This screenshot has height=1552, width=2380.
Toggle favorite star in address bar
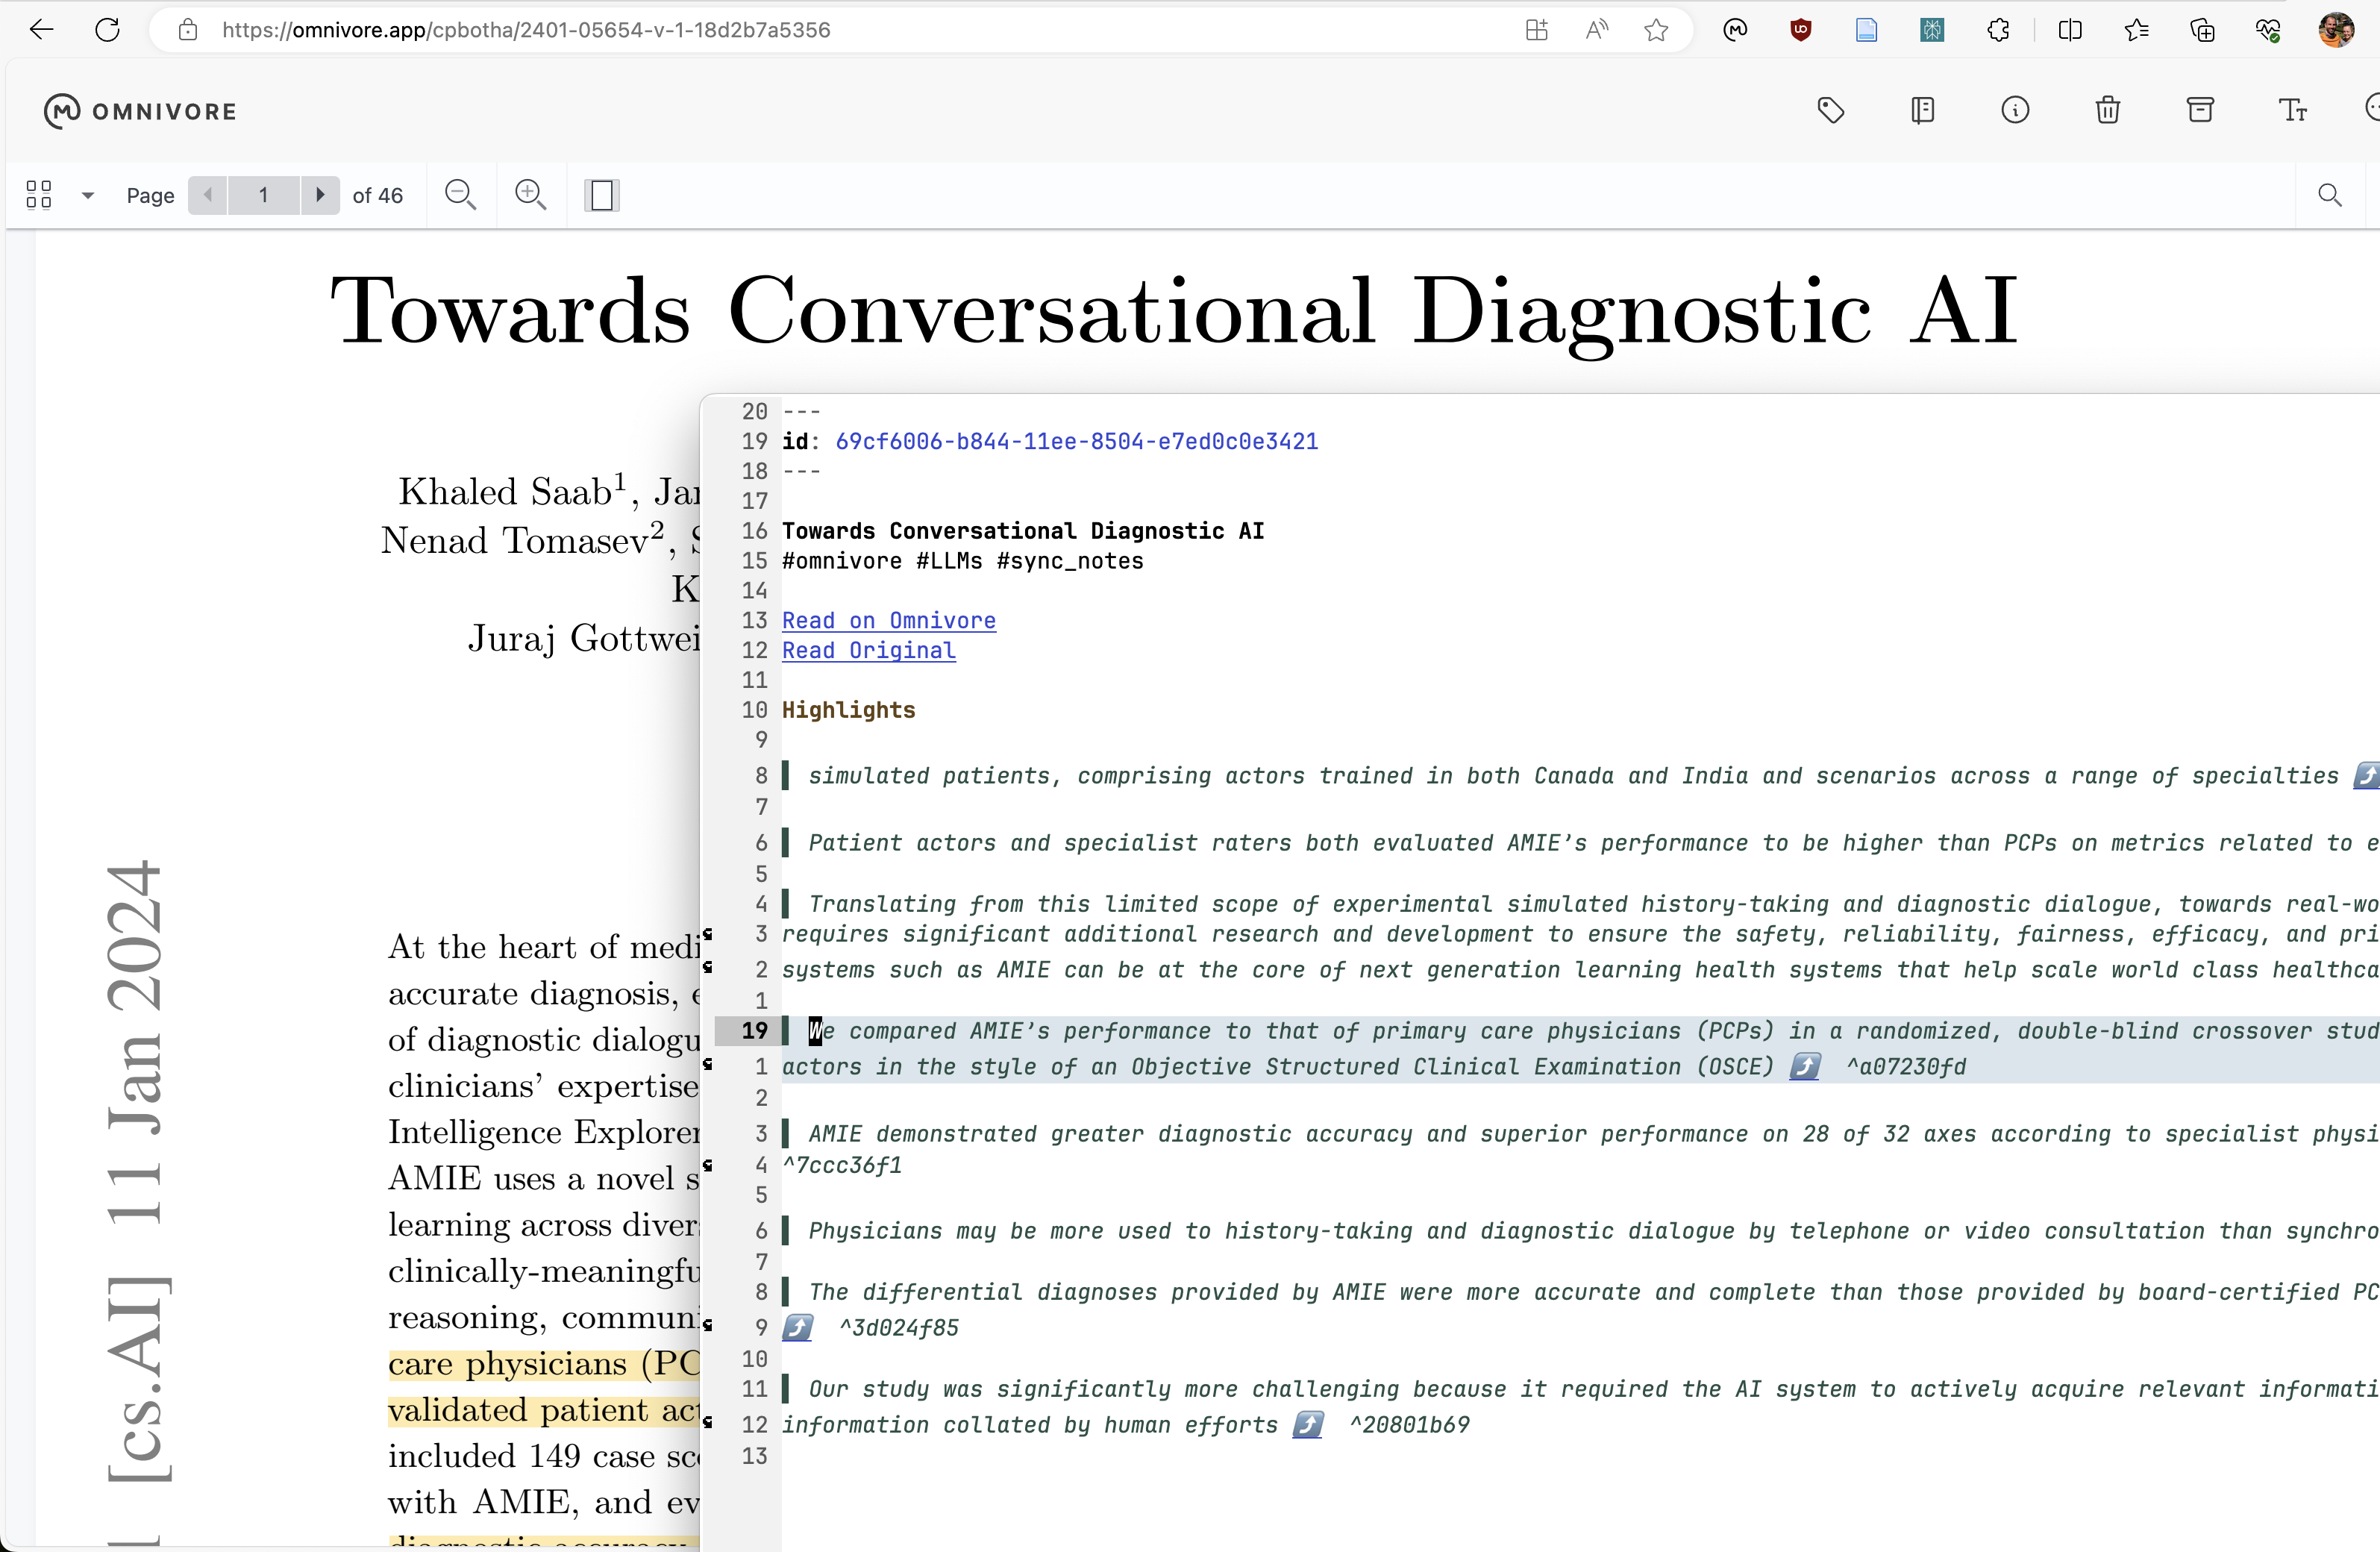point(1656,30)
